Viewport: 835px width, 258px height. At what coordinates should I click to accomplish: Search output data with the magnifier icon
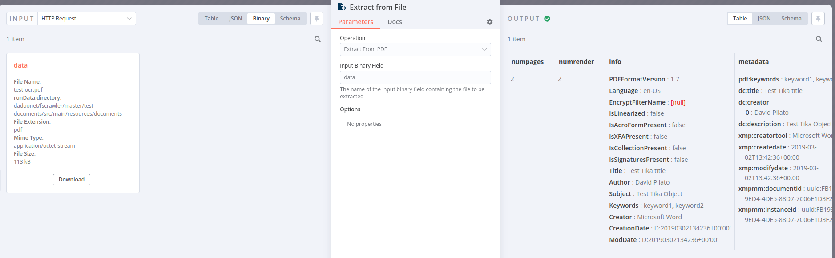pyautogui.click(x=819, y=39)
